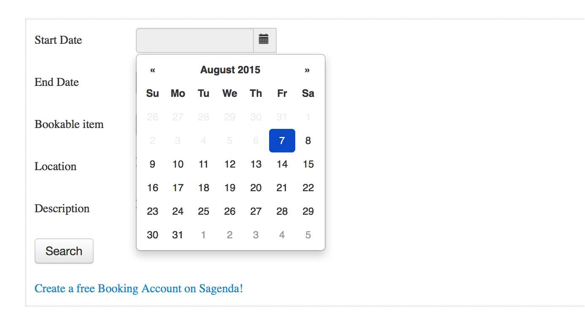Choose August 12 in the datepicker
This screenshot has width=585, height=323.
tap(230, 164)
